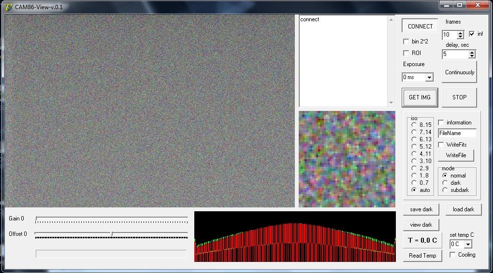493x273 pixels.
Task: Select iso 2..9 radio option
Action: pyautogui.click(x=414, y=168)
